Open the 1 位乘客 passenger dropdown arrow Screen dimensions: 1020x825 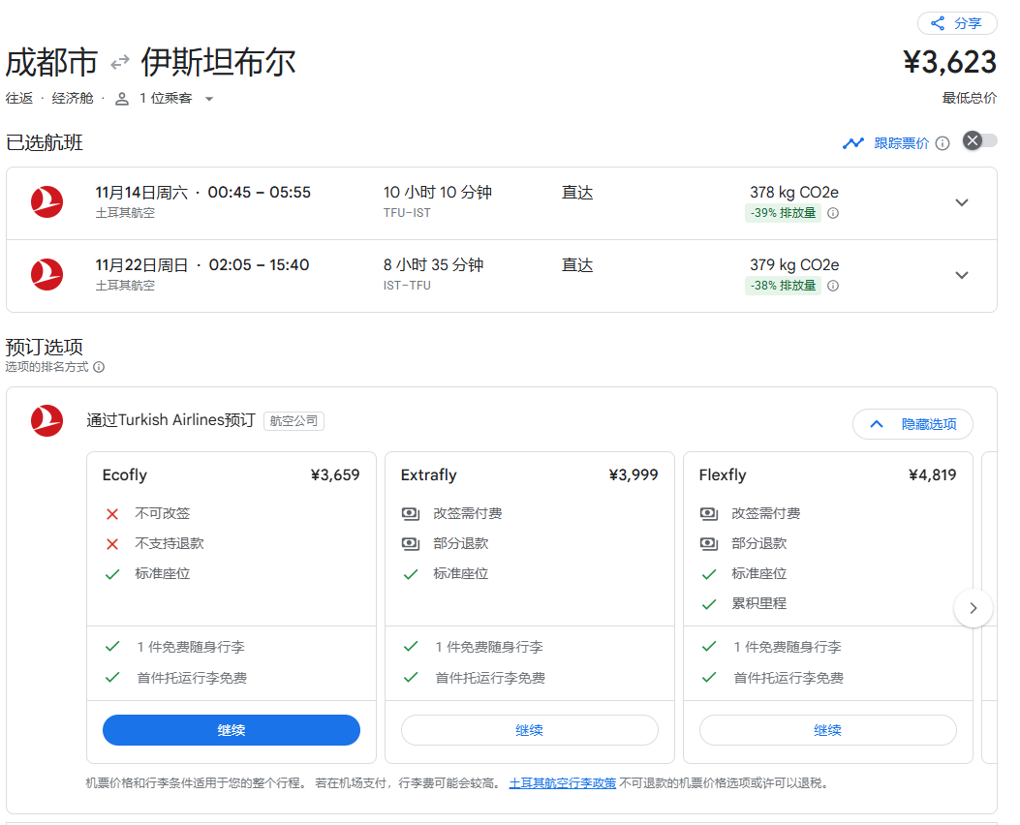point(209,99)
